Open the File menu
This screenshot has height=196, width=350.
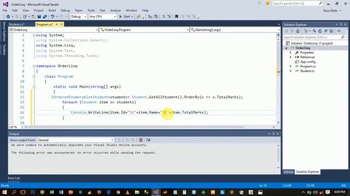click(5, 10)
